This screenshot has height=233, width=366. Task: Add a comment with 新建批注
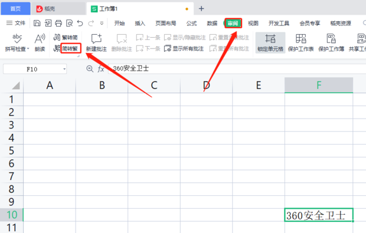point(96,42)
